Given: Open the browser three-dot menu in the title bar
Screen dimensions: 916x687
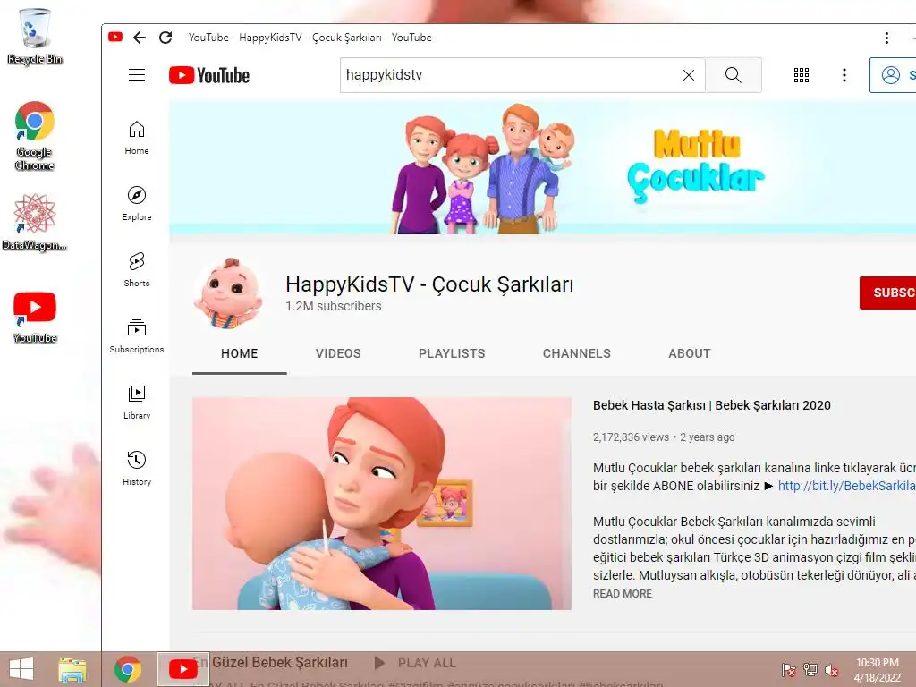Looking at the screenshot, I should click(x=886, y=38).
